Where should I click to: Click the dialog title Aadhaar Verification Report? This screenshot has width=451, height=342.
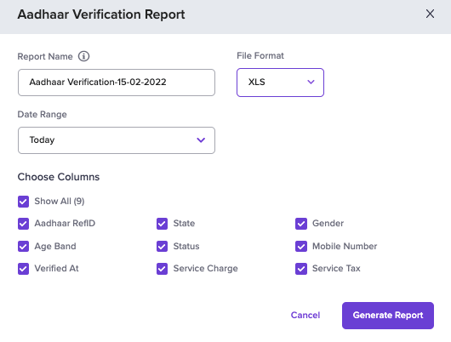101,14
